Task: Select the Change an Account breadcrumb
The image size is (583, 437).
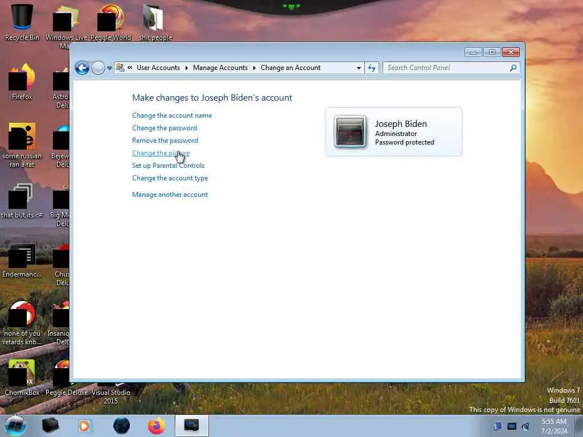Action: 290,68
